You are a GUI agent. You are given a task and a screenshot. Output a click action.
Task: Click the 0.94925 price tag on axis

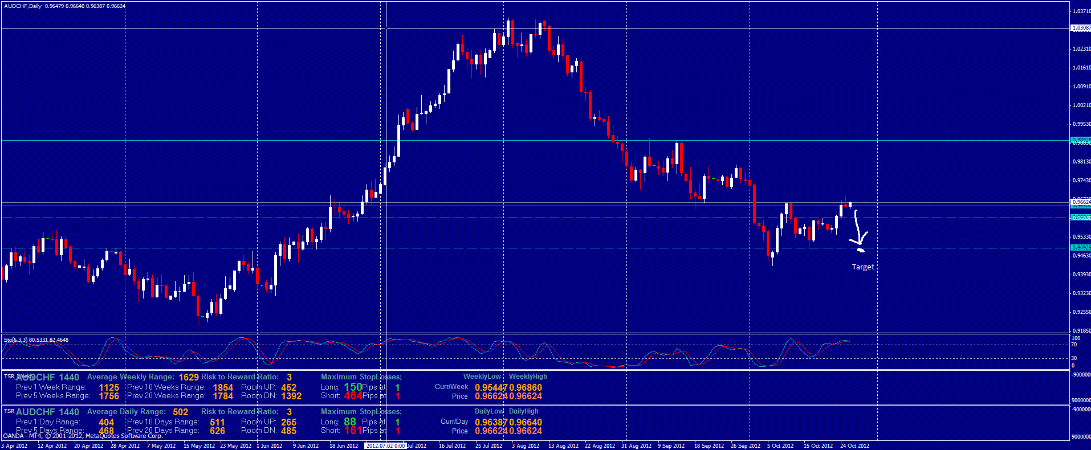click(1080, 248)
